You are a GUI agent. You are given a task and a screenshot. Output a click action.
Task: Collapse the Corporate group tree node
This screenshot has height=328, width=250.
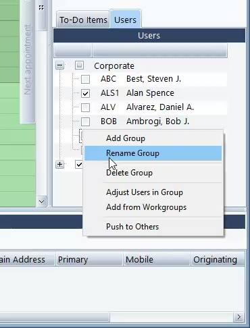[60, 65]
